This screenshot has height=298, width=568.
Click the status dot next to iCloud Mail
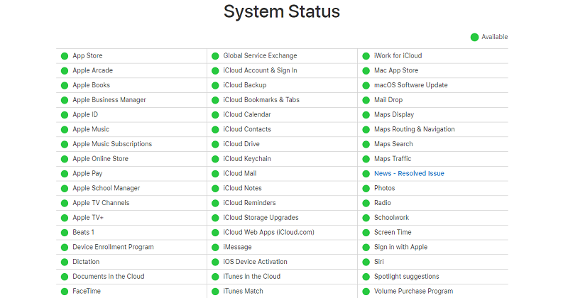pos(215,174)
